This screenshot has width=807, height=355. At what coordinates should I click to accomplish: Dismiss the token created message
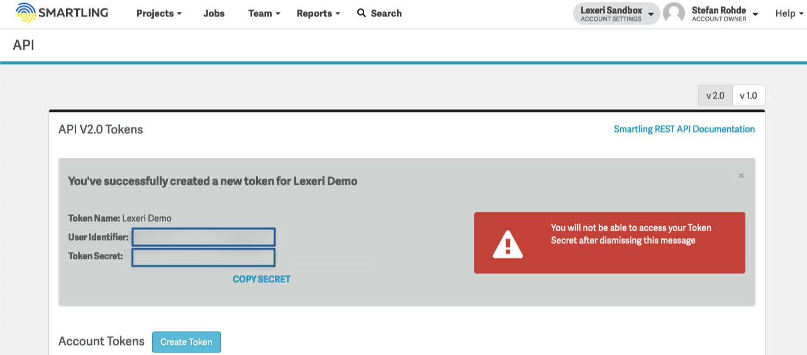click(741, 176)
